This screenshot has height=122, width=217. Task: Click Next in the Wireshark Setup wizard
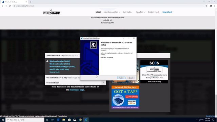tap(121, 78)
